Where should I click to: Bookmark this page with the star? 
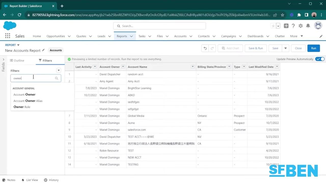(282, 15)
